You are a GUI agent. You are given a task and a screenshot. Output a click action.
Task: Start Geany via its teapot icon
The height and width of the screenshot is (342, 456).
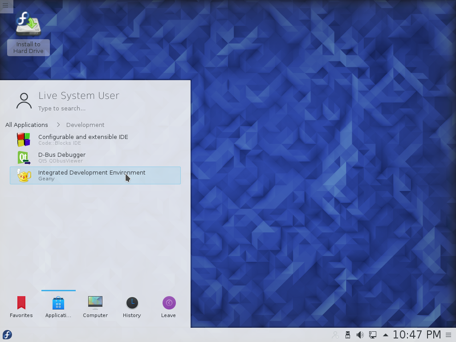pyautogui.click(x=24, y=175)
